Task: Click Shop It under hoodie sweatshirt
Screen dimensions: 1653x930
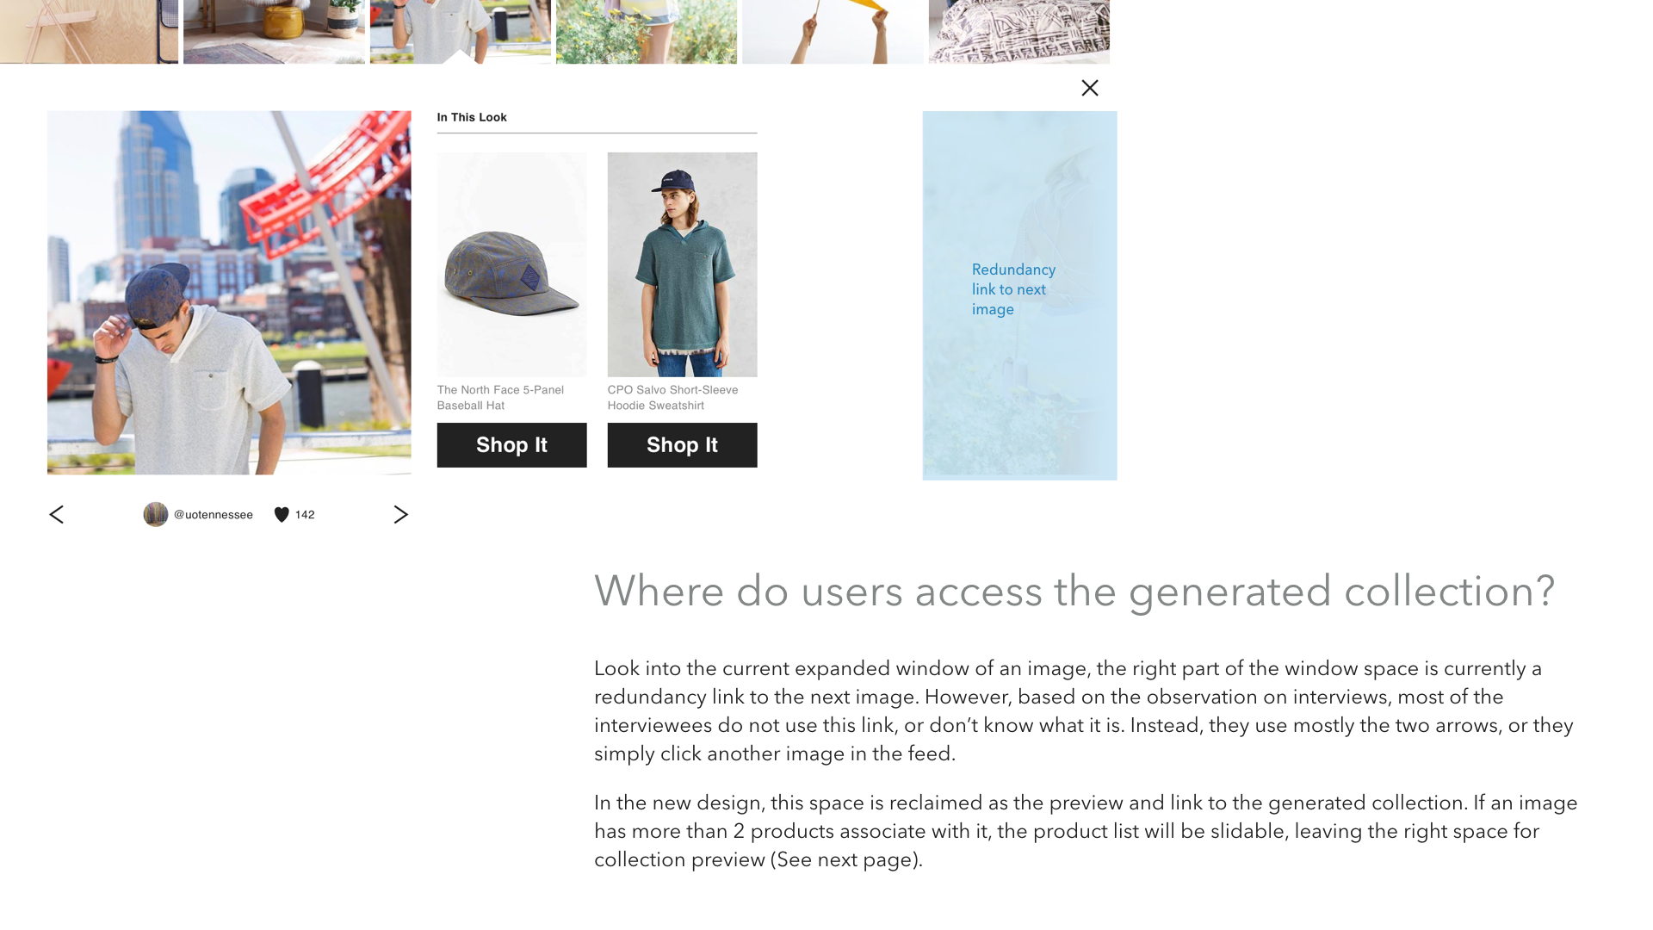Action: [x=682, y=445]
